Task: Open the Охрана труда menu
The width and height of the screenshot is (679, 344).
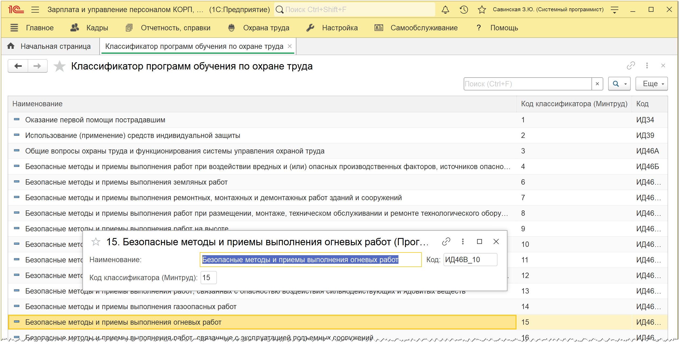Action: point(266,28)
